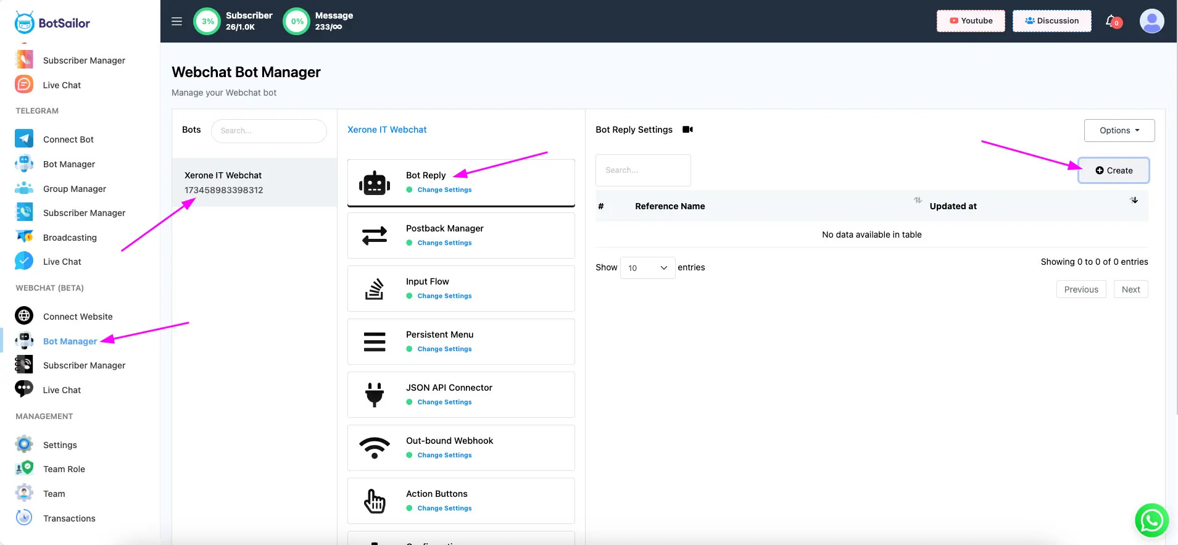Click Change Settings under Bot Reply
The height and width of the screenshot is (545, 1178).
tap(444, 190)
